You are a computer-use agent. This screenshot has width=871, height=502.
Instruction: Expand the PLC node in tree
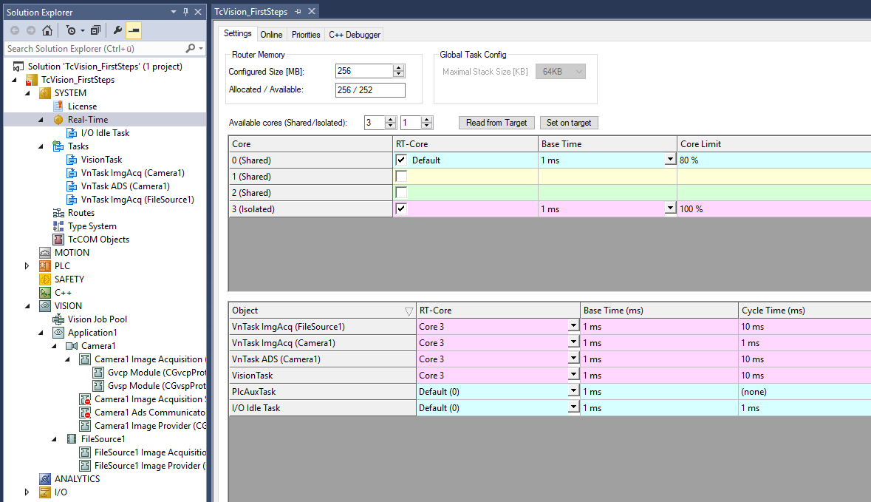27,265
